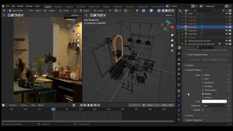Screen dimensions: 233x131
Task: Enable All Edges checkbox
Action: tap(203, 86)
